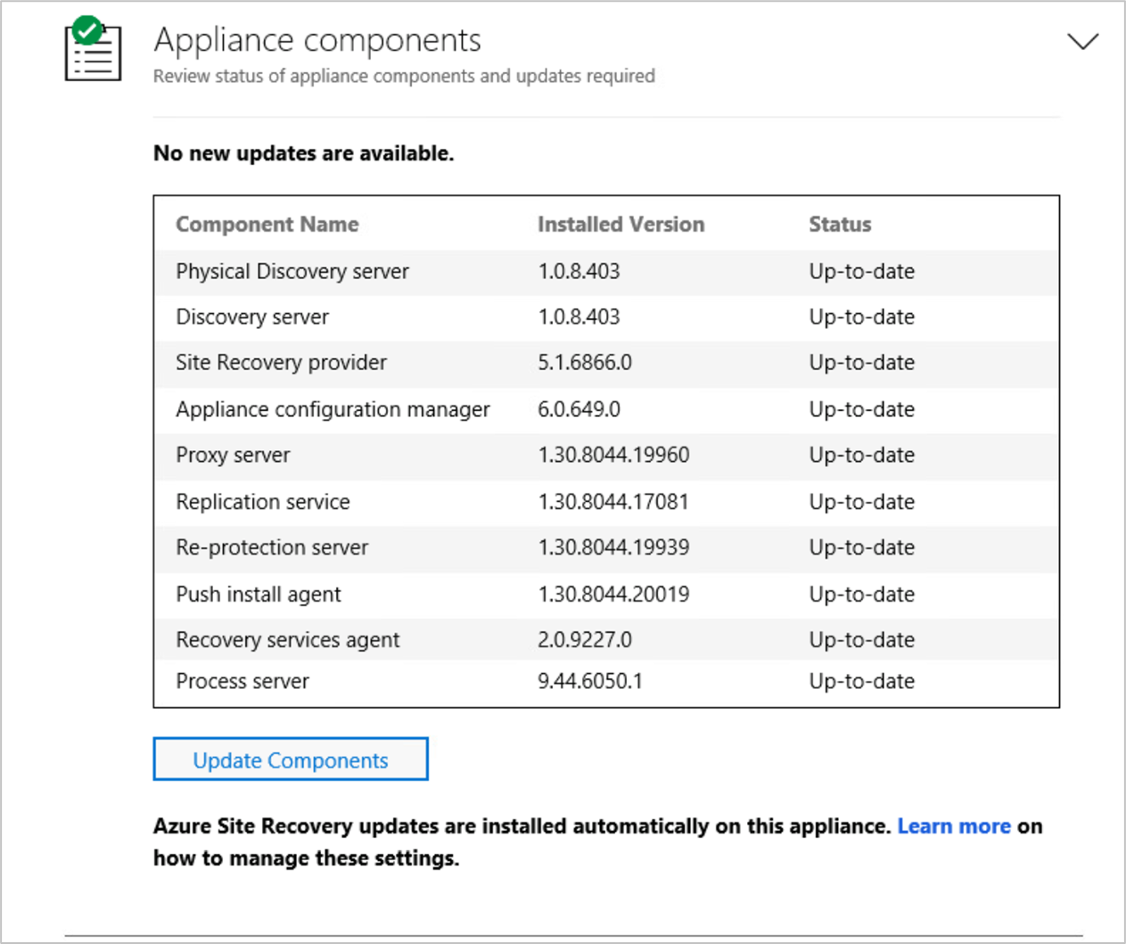This screenshot has height=944, width=1126.
Task: Click the Replication service component
Action: coord(263,502)
